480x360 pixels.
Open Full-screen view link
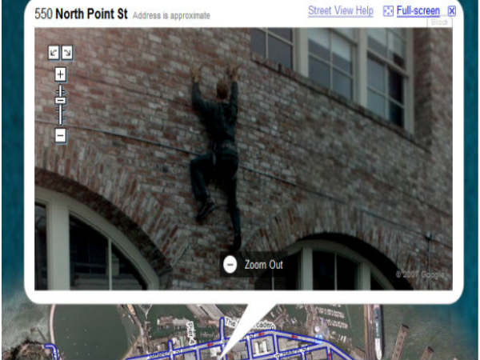pos(418,11)
